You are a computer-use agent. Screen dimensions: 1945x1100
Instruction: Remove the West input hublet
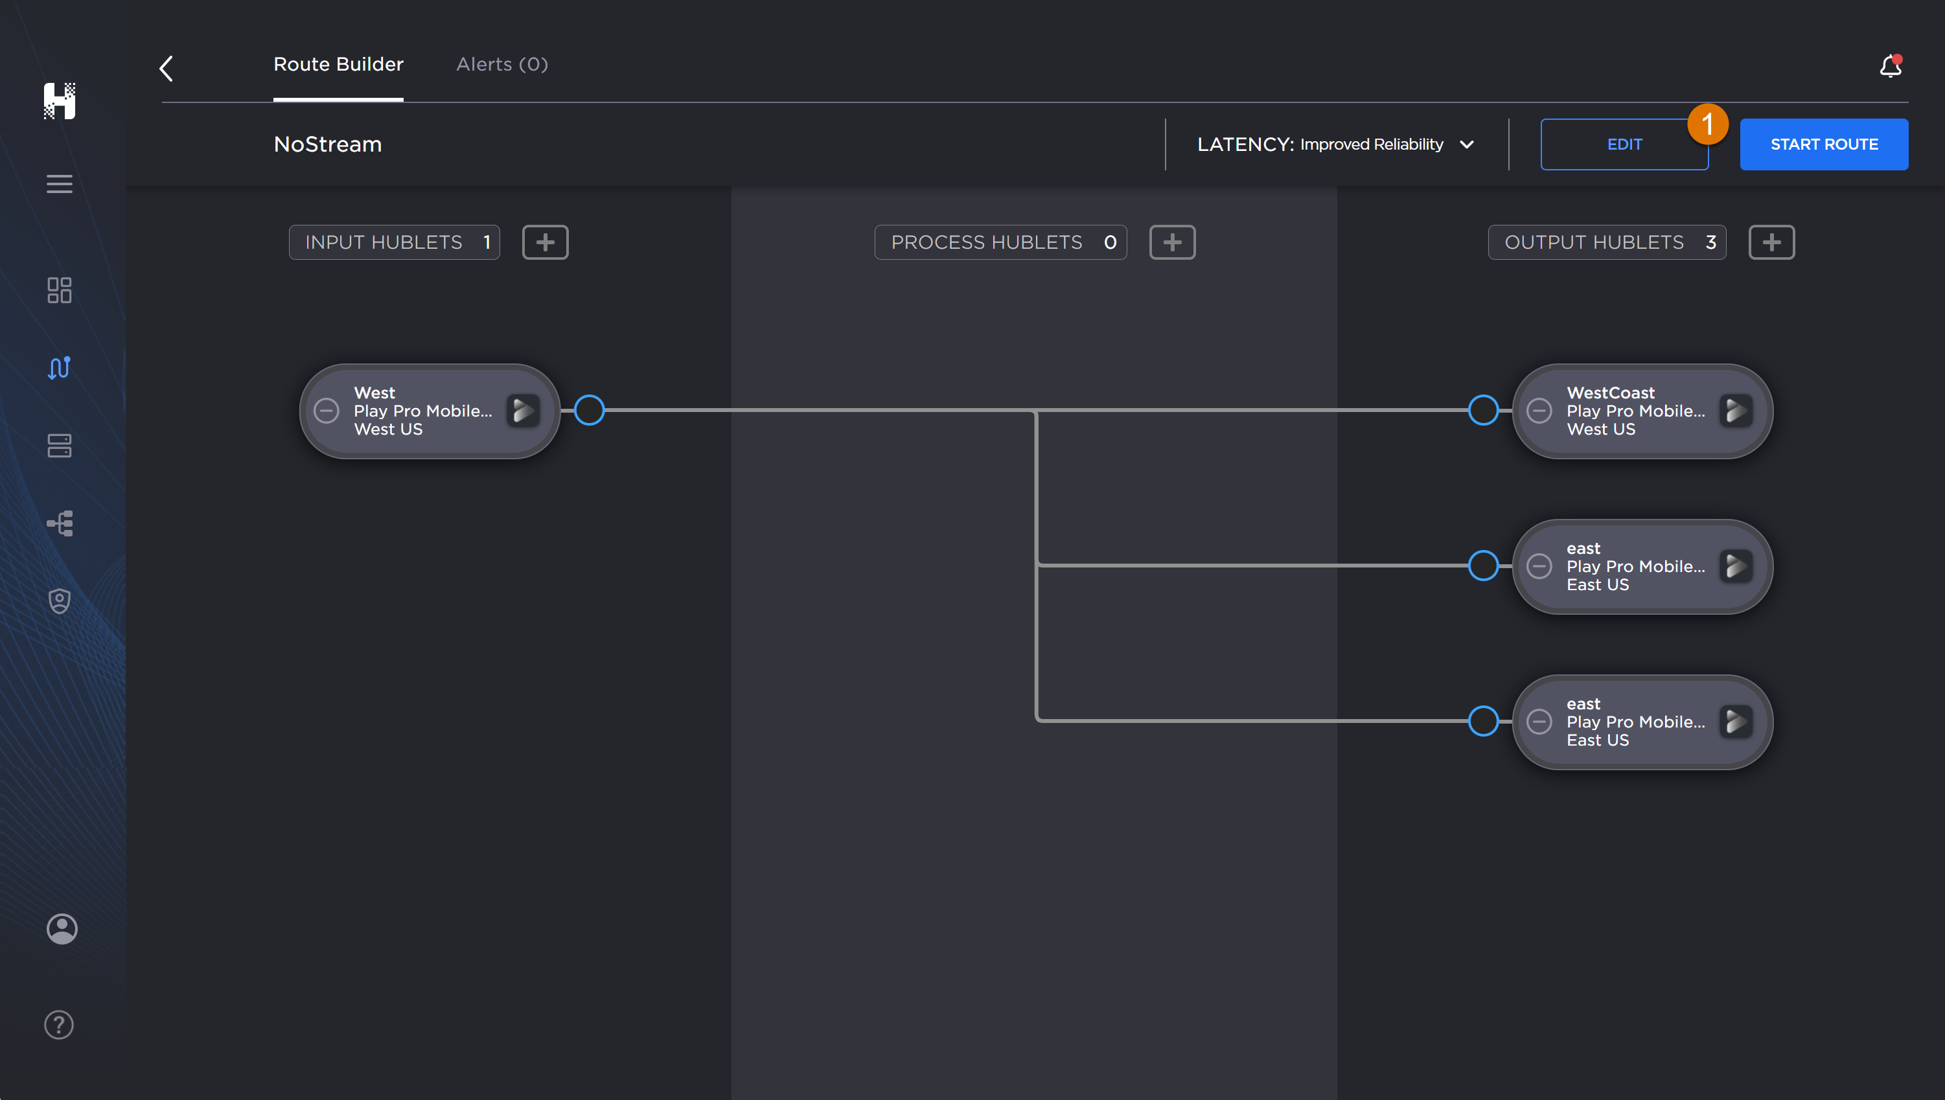(x=327, y=411)
